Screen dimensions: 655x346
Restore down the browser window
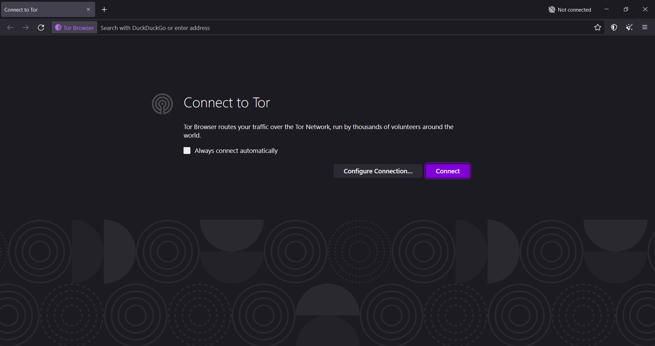coord(626,10)
